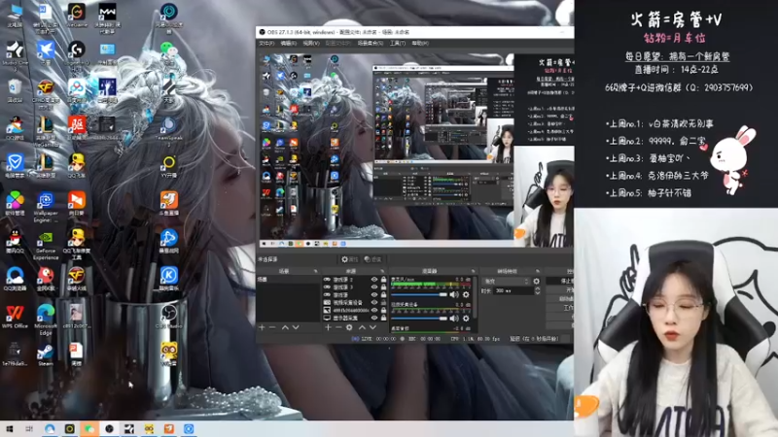Open the 编辑(E) menu in OBS
778x437 pixels.
288,43
